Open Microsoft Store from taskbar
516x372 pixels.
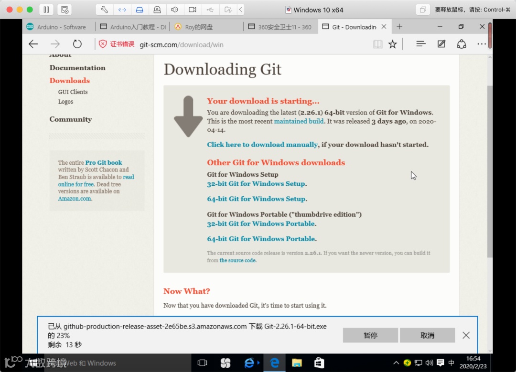point(319,363)
